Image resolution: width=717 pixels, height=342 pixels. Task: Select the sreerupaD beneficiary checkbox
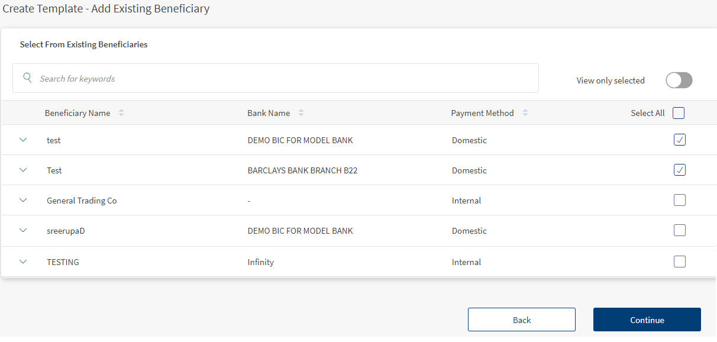[680, 231]
